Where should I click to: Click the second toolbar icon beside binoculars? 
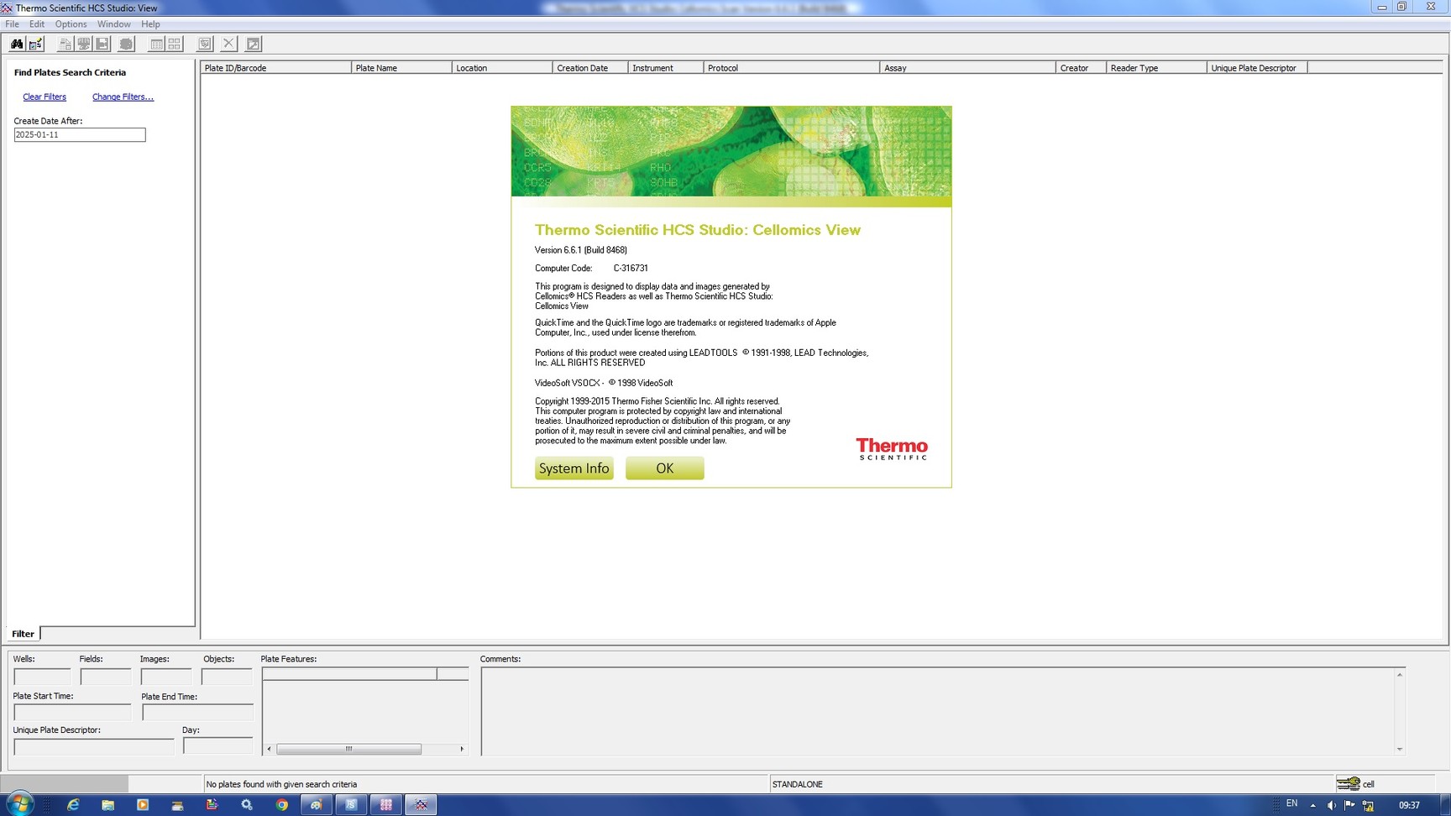click(36, 44)
